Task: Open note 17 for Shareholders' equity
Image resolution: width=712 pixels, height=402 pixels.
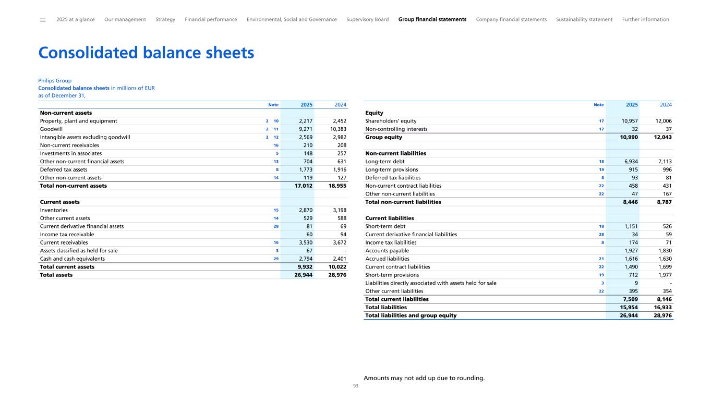Action: [601, 121]
